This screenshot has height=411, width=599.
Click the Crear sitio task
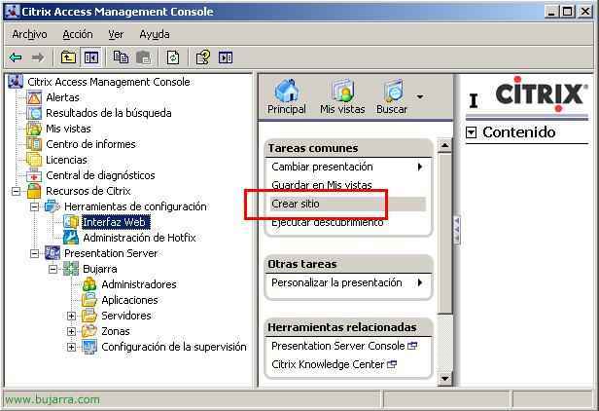(x=348, y=204)
